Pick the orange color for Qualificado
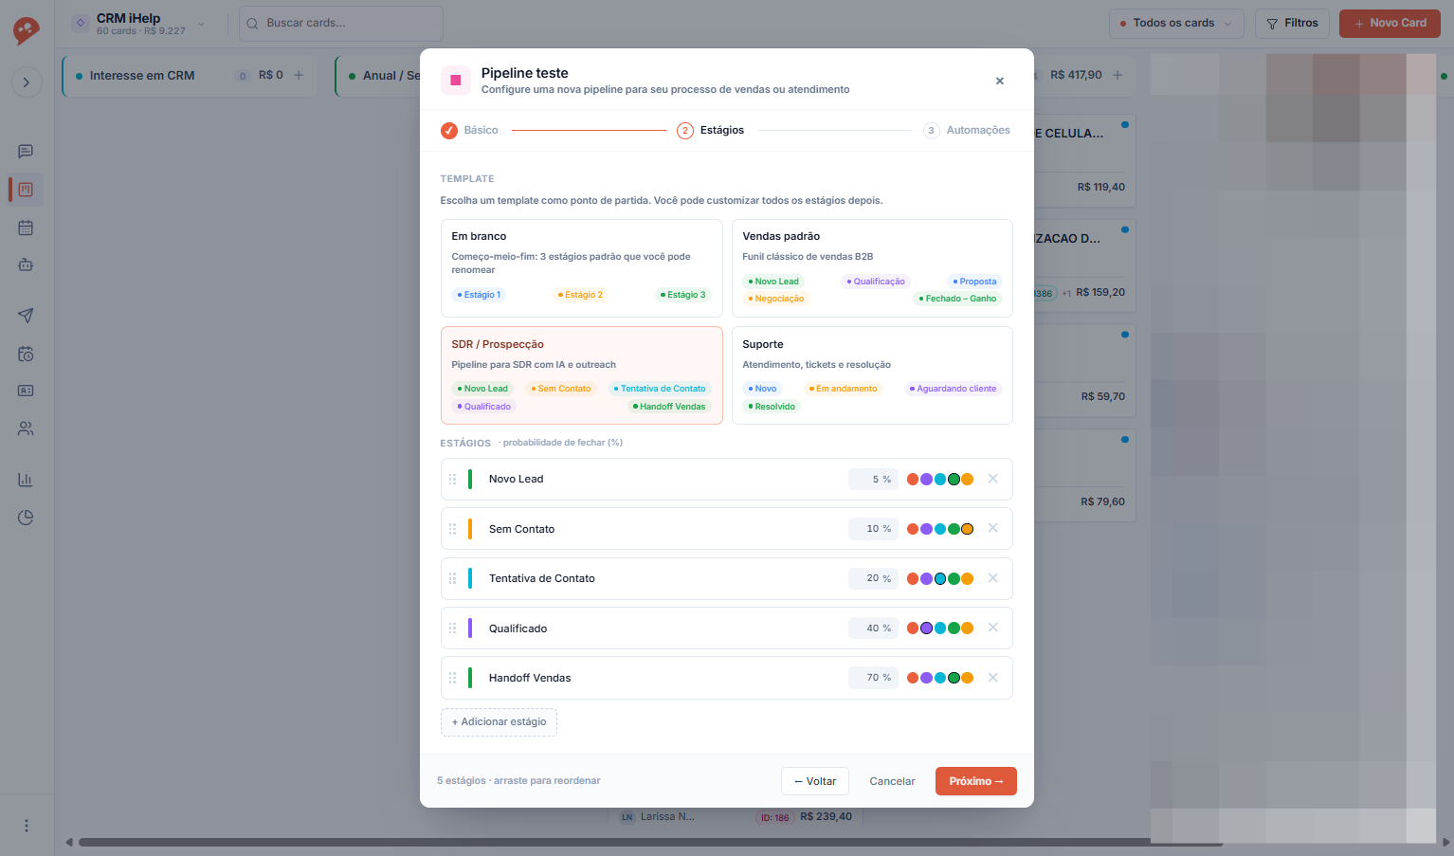Screen dimensions: 1454x856 [968, 628]
